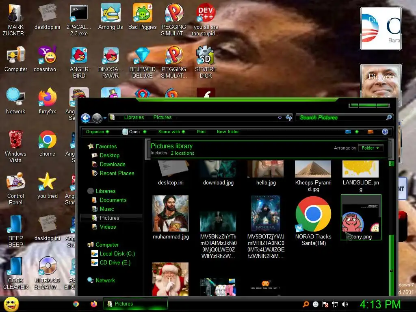The height and width of the screenshot is (312, 416).
Task: Open the MARK ZUCKER desktop icon
Action: pos(16,20)
